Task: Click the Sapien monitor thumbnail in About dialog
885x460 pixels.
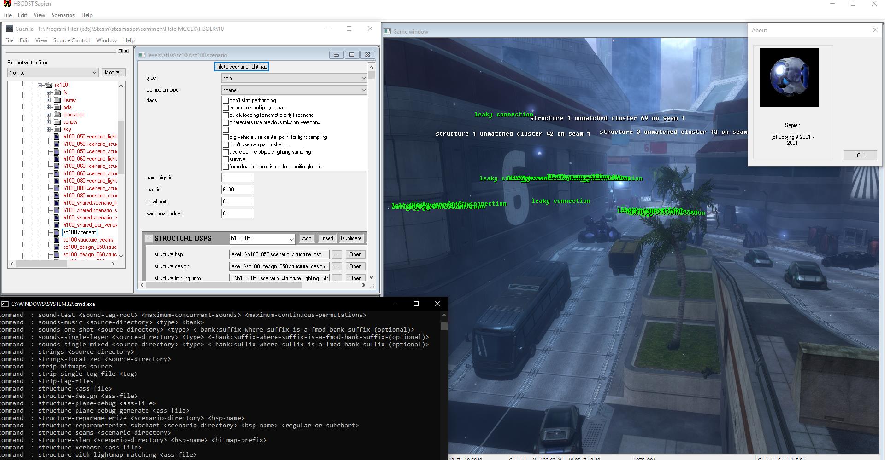Action: click(789, 77)
